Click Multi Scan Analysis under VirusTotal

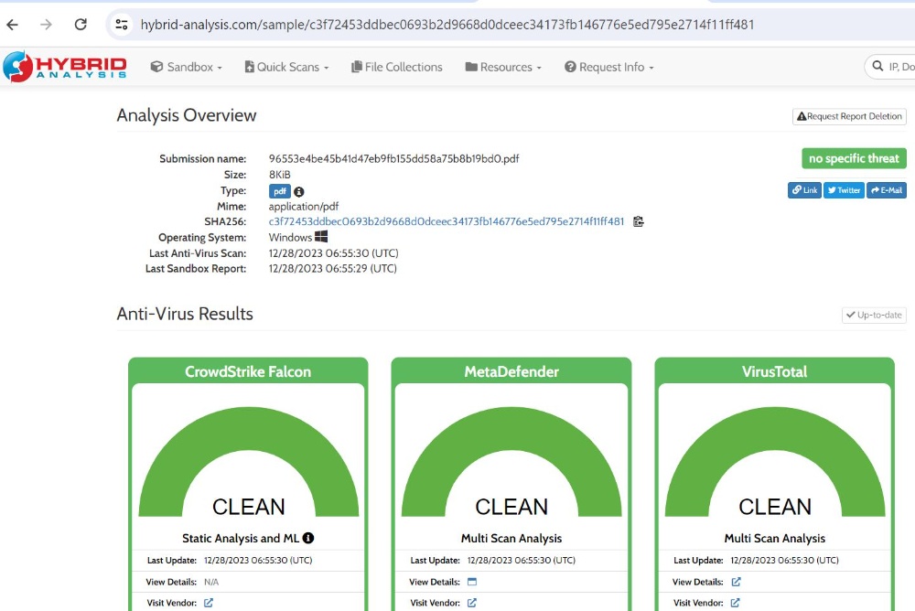tap(774, 538)
